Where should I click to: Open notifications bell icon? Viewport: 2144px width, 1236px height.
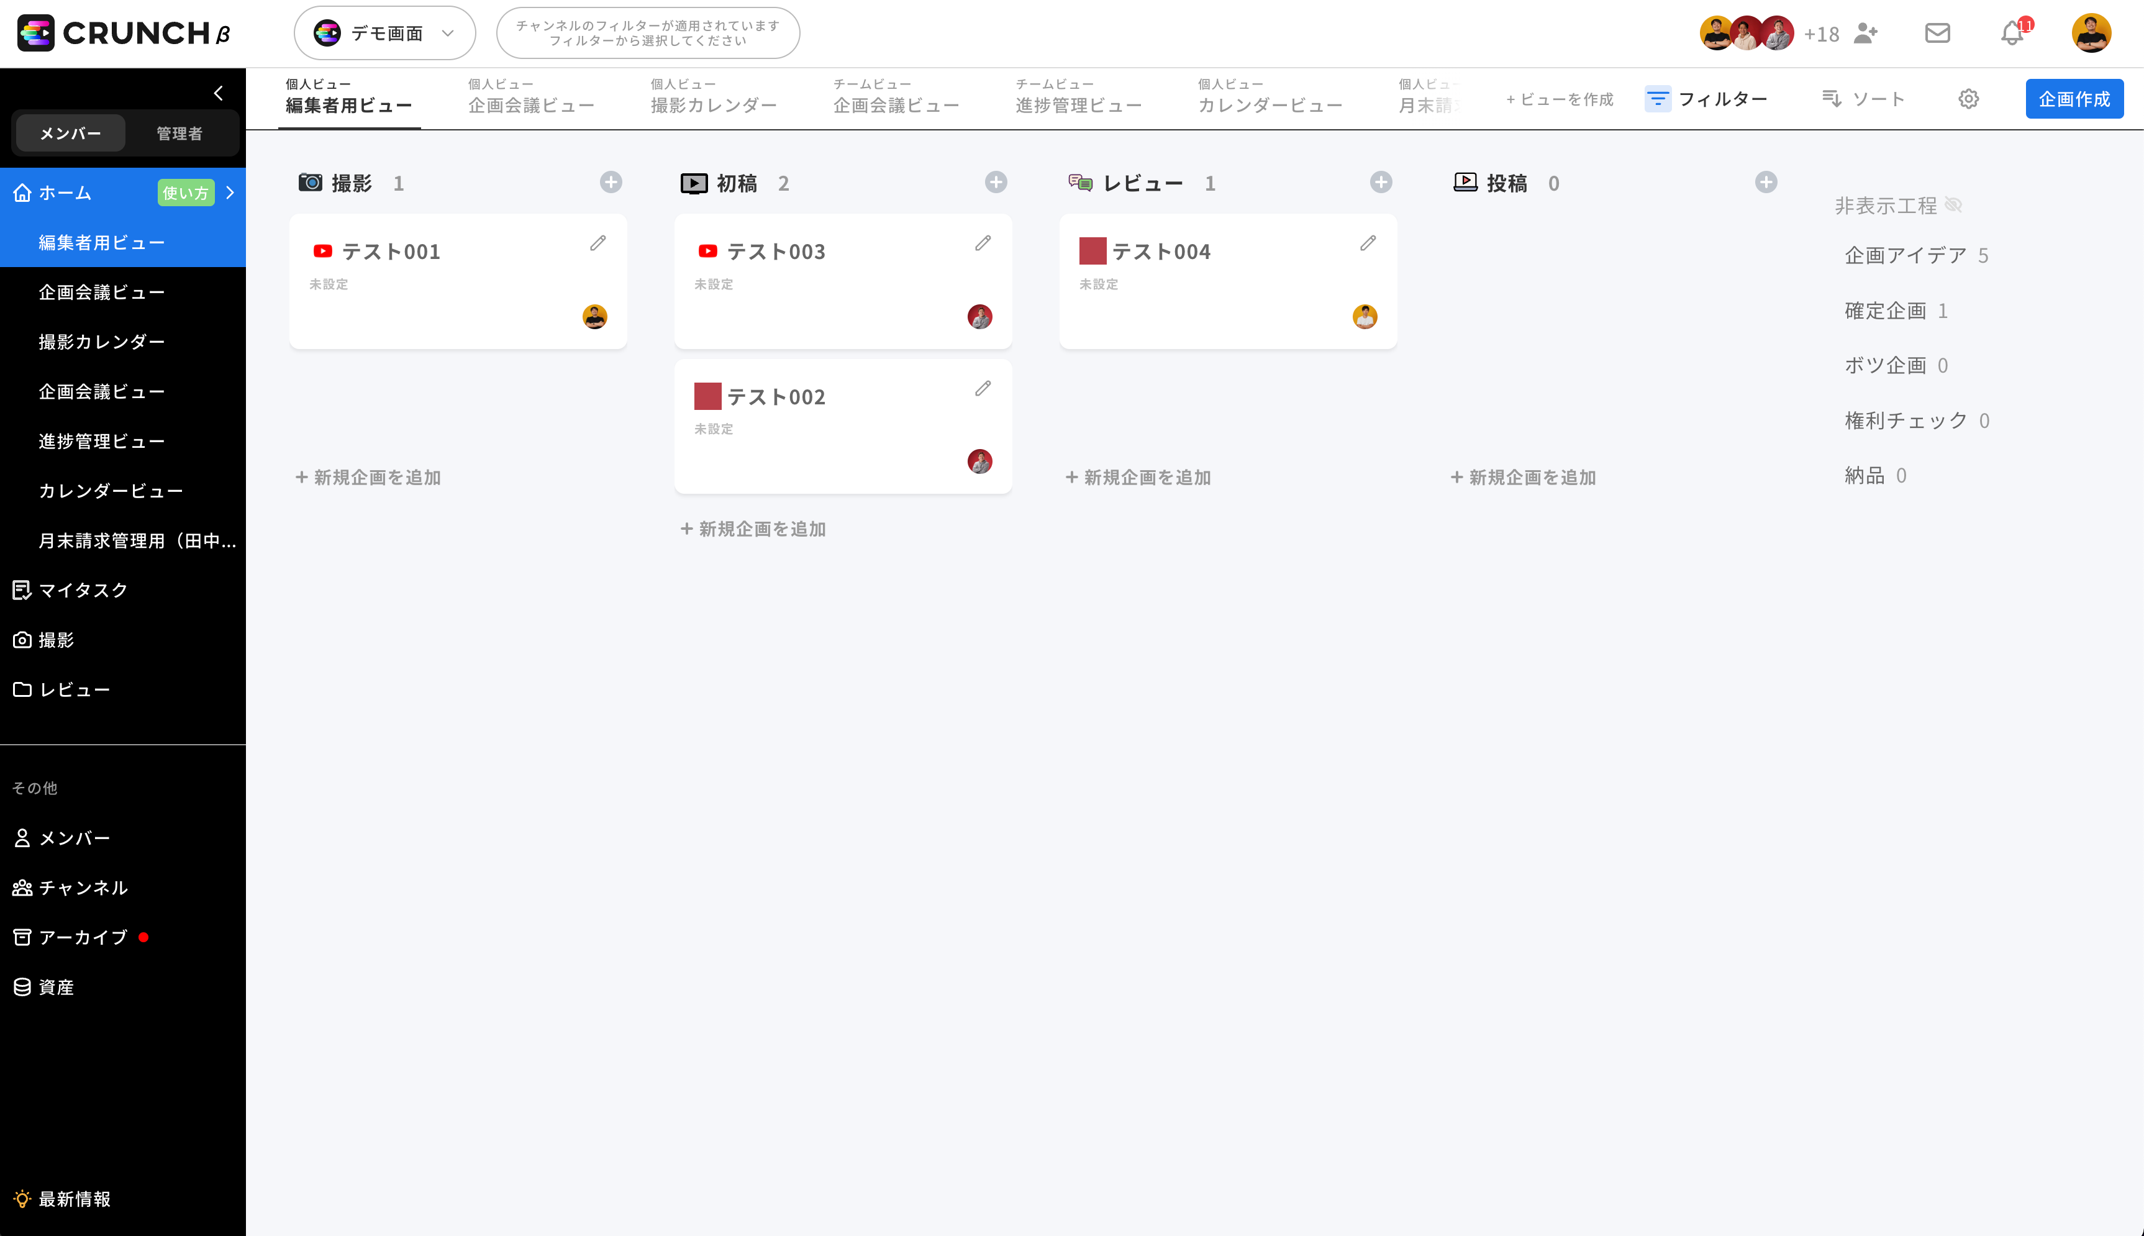pos(2012,34)
